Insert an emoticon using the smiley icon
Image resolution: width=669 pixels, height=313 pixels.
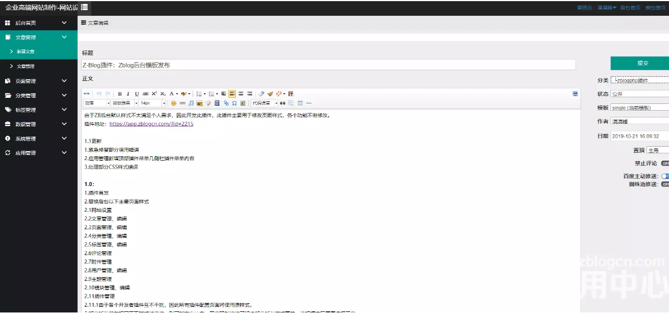coord(173,103)
